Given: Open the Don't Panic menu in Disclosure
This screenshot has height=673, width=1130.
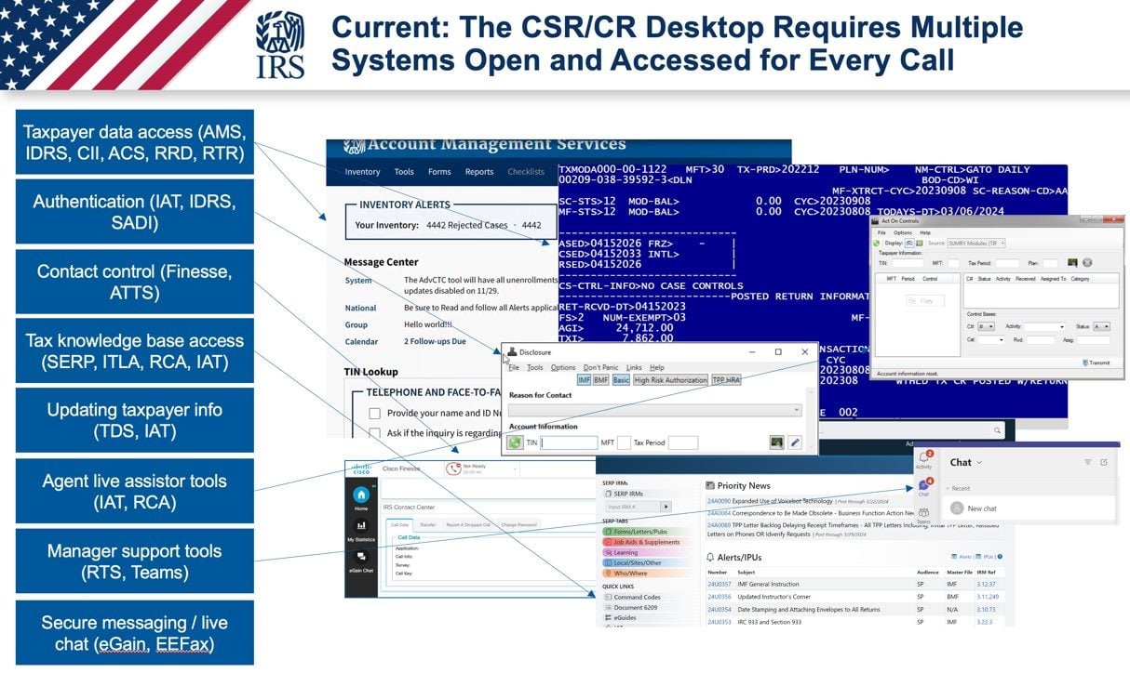Looking at the screenshot, I should point(600,367).
